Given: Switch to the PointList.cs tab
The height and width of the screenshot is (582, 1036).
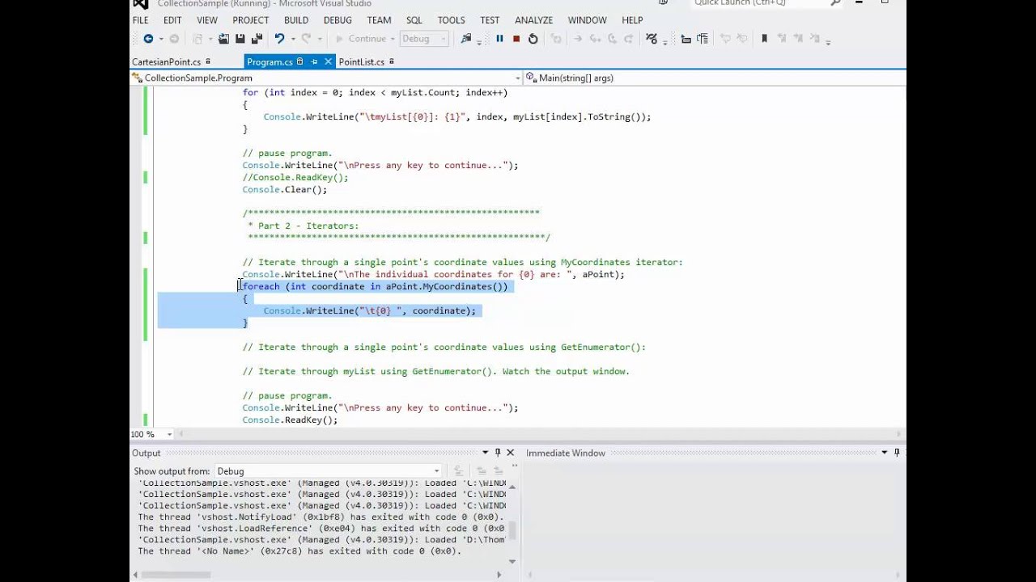Looking at the screenshot, I should point(362,61).
